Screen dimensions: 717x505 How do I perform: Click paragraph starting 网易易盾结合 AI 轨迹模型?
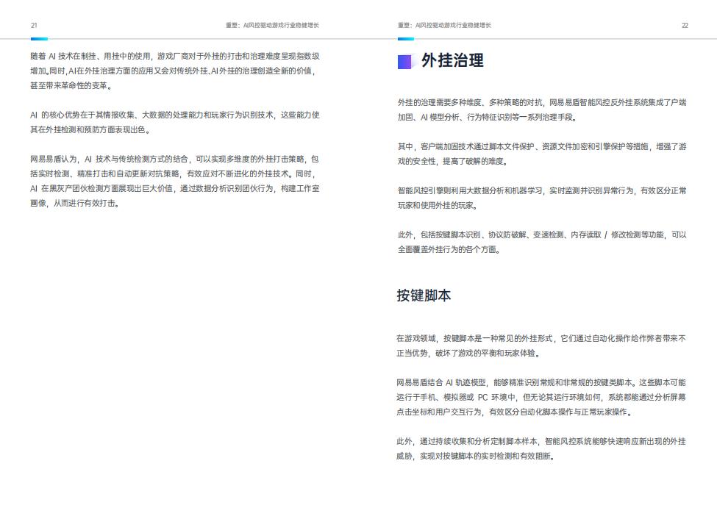pyautogui.click(x=541, y=397)
